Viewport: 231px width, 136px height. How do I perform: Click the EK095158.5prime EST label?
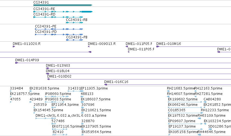(x=183, y=132)
